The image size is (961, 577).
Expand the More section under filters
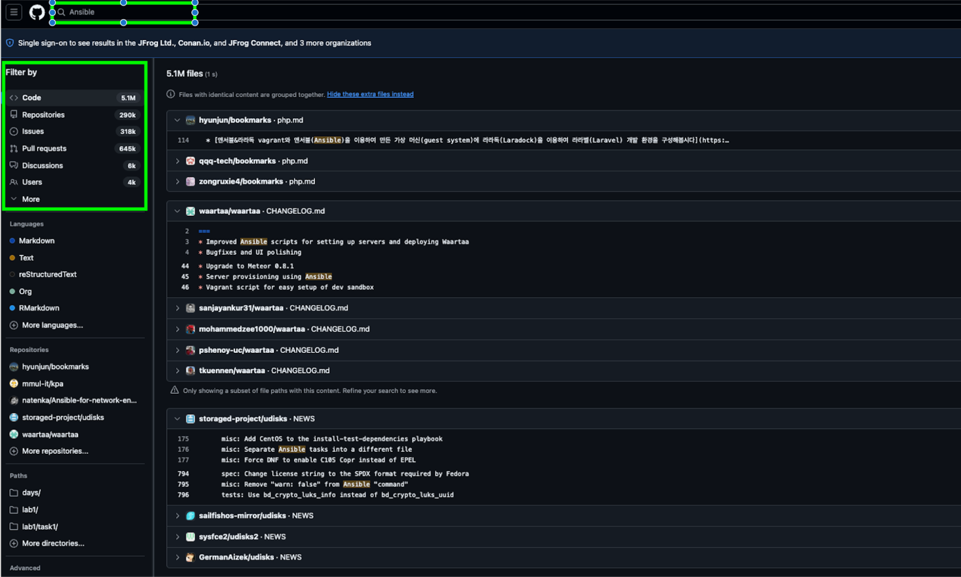tap(31, 199)
